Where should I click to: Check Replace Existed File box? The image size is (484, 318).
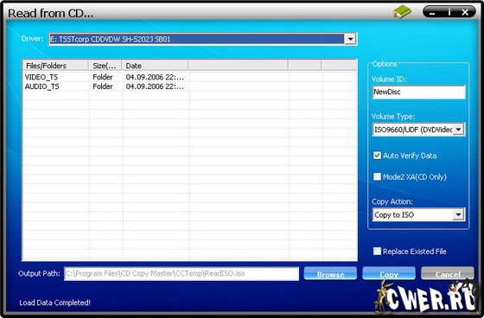[377, 251]
